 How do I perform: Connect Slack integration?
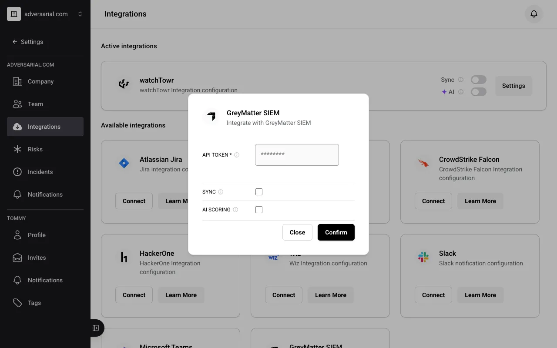point(433,295)
